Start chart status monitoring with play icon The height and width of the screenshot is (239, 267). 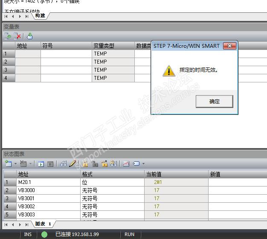click(41, 164)
